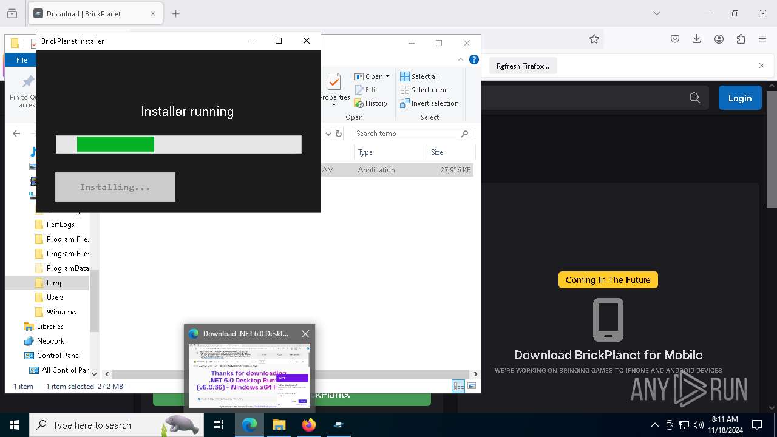Open notification center icon in system tray
This screenshot has width=777, height=437.
[x=757, y=425]
